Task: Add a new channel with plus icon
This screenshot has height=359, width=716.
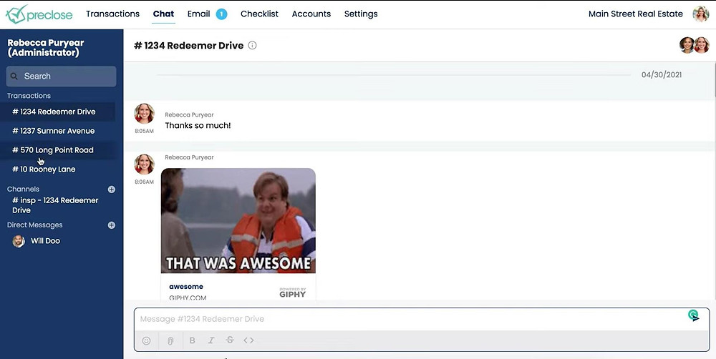Action: (112, 190)
